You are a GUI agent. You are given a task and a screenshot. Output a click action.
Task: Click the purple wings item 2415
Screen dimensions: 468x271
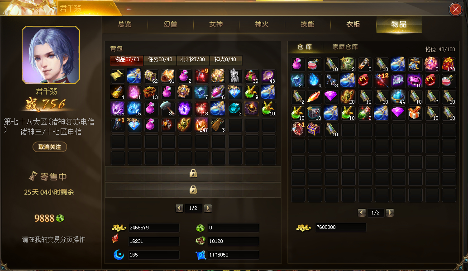(x=118, y=109)
